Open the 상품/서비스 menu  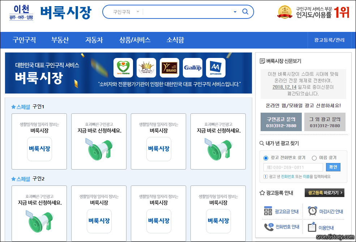coord(135,40)
